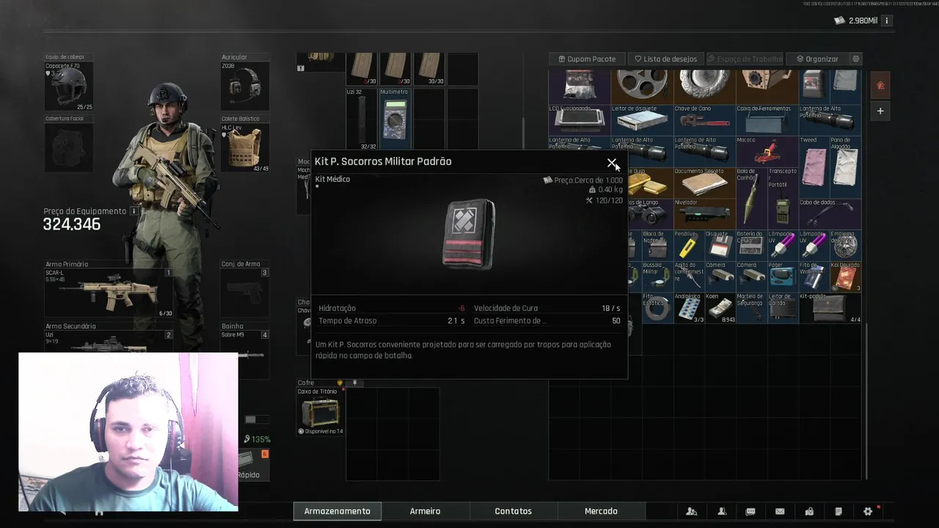Select the LCD Fusionado item
Viewport: 939px width, 528px height.
tap(580, 120)
